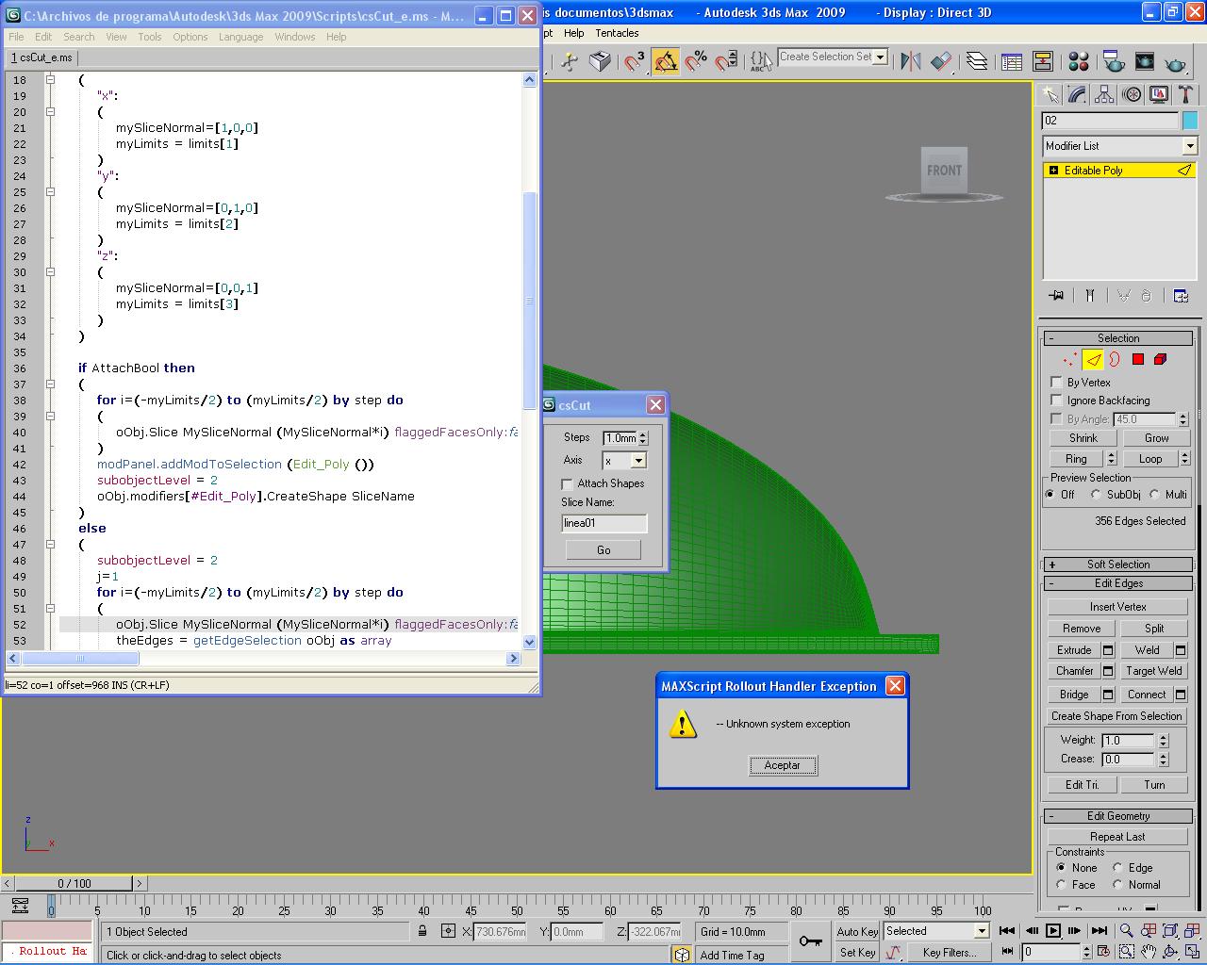Click the Object color swatch
The height and width of the screenshot is (965, 1207).
coord(1190,121)
